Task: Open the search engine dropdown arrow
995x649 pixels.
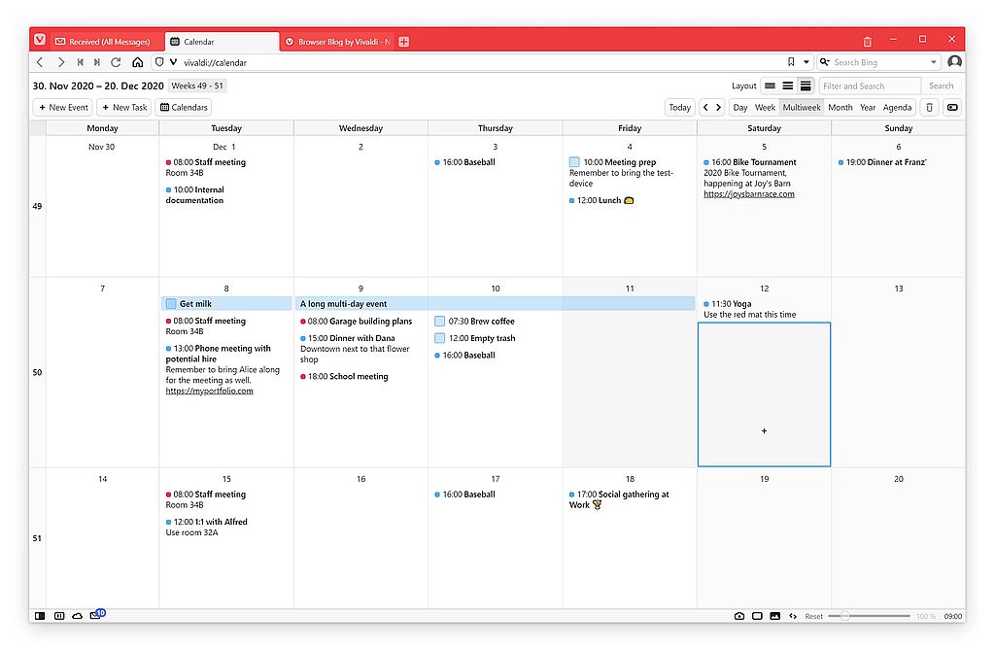Action: 934,62
